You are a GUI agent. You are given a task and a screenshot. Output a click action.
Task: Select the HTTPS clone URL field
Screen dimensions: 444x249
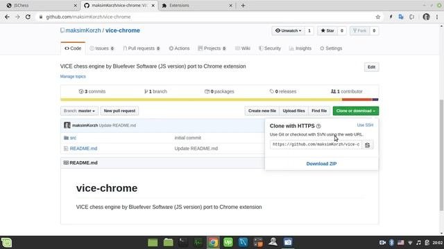(x=316, y=145)
